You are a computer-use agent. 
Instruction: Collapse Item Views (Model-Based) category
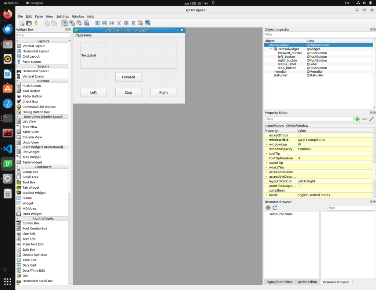click(x=18, y=116)
